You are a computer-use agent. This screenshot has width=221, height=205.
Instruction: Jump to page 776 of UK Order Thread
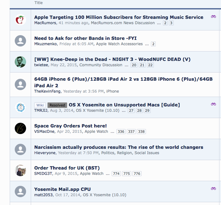point(137,174)
